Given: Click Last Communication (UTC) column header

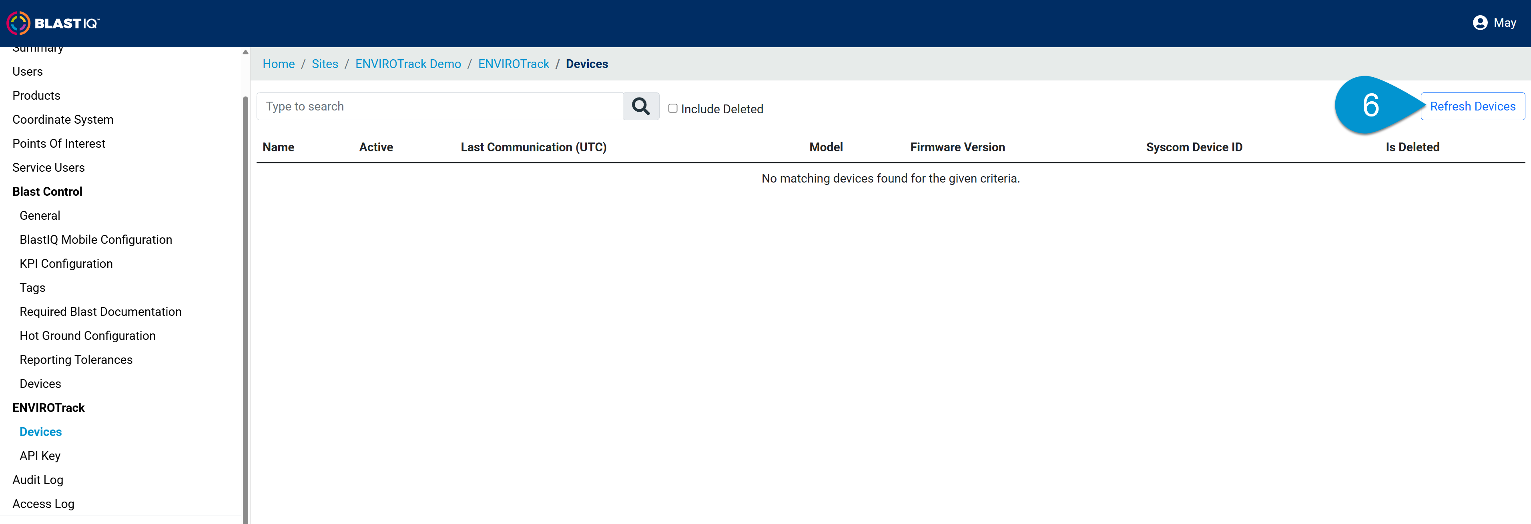Looking at the screenshot, I should tap(533, 147).
